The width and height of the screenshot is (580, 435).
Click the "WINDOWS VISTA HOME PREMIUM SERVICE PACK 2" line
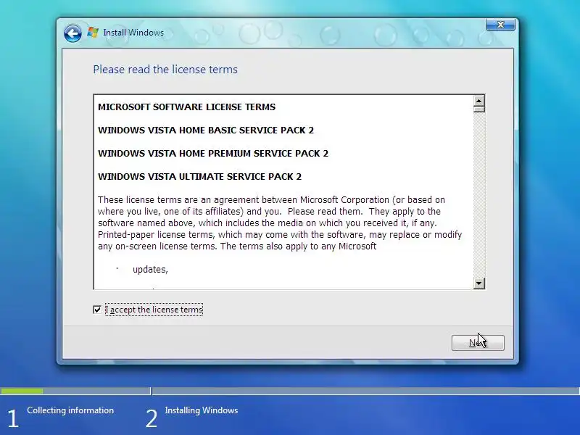212,154
